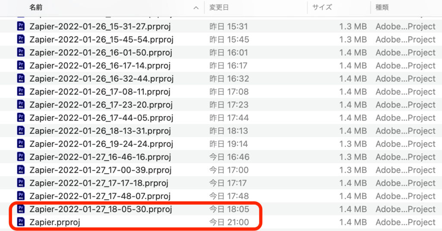The height and width of the screenshot is (231, 442).
Task: Click the Pr icon of Zapier-2022-01-26_17-44-05.prproj
Action: point(21,117)
